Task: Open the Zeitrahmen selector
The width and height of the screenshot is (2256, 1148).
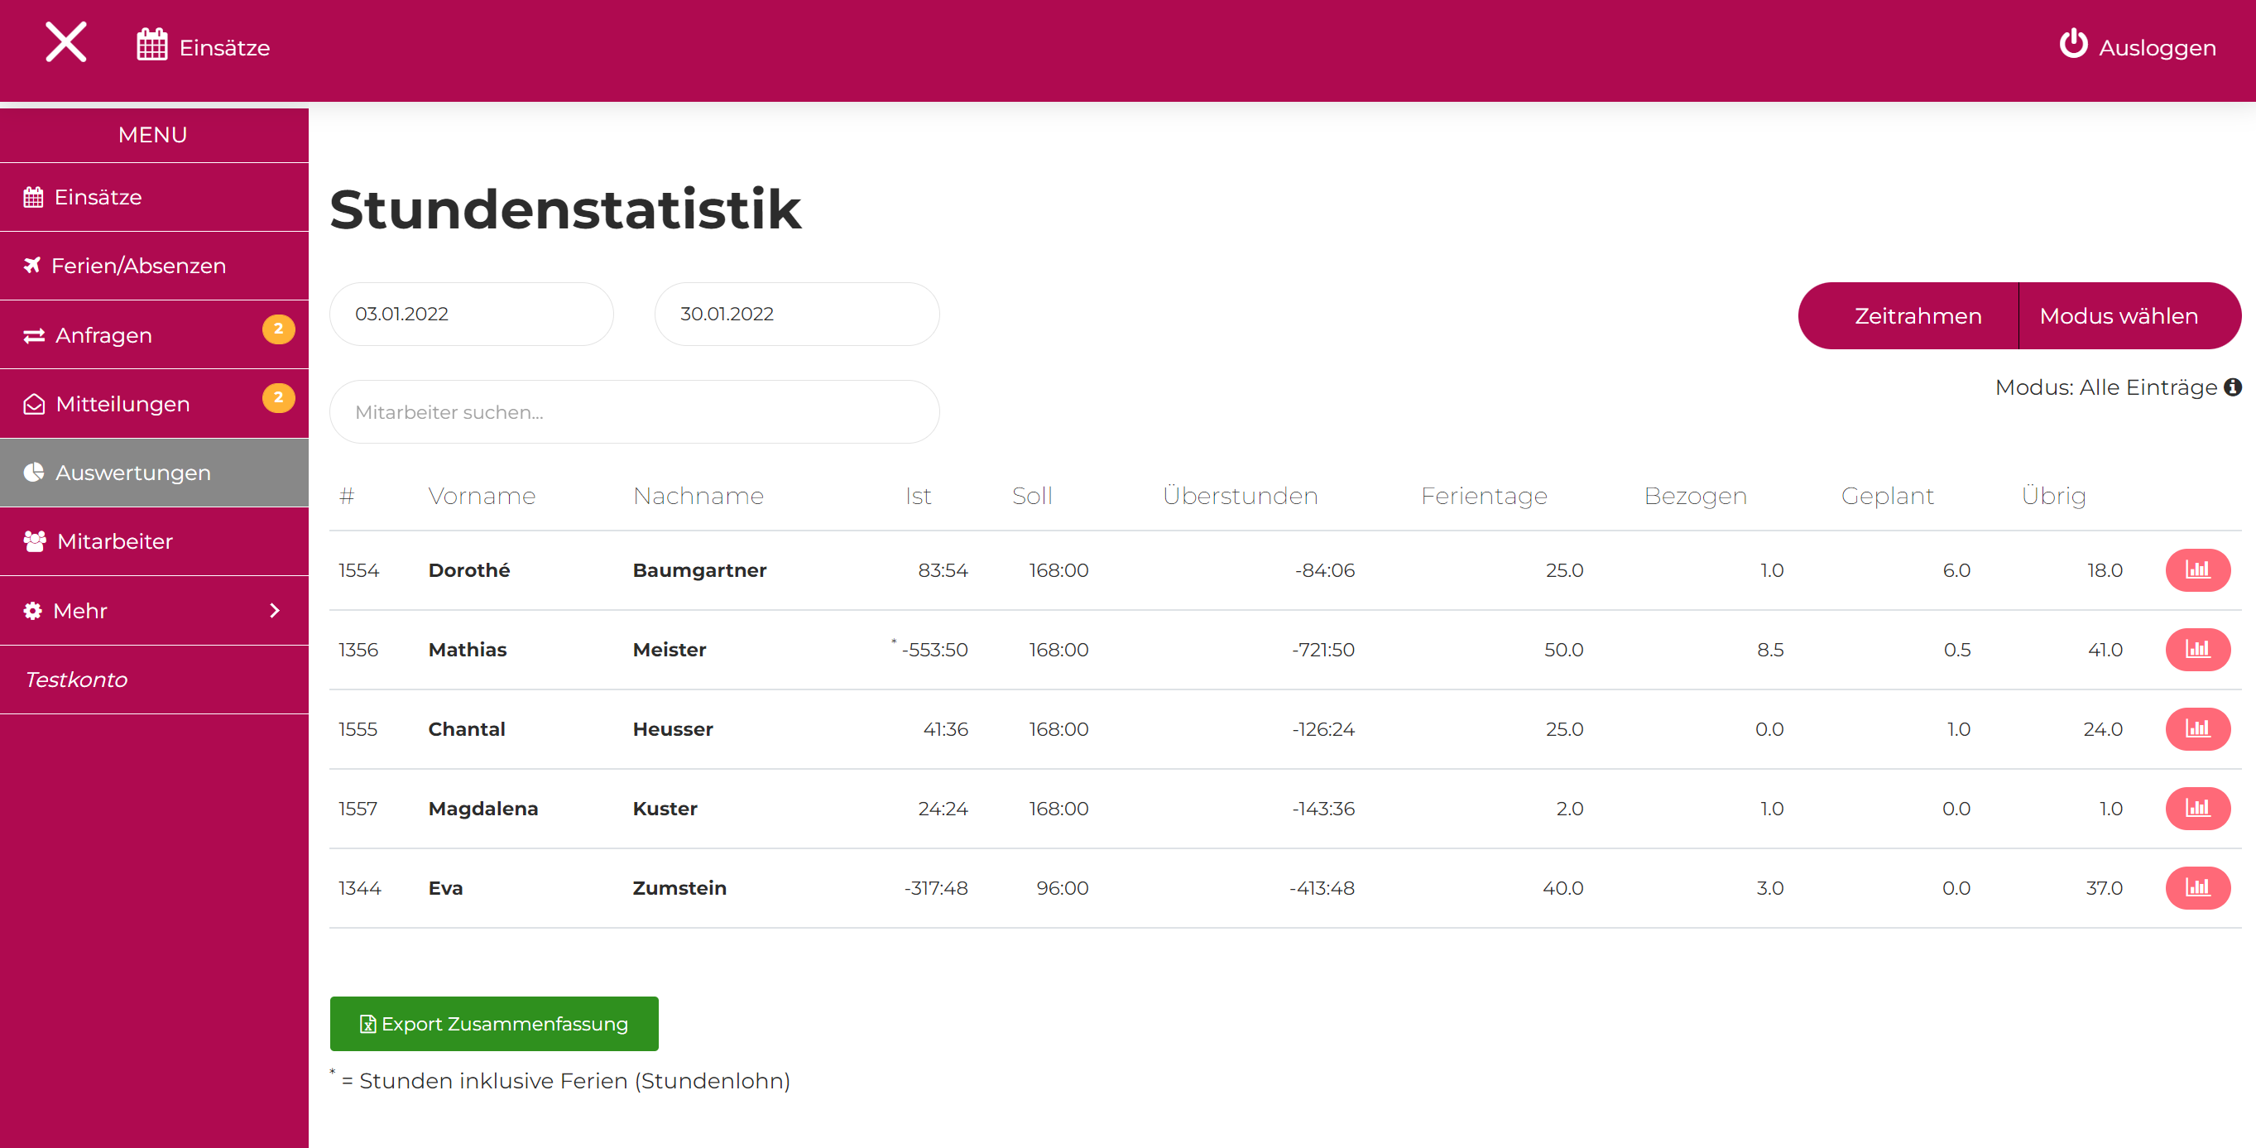Action: (1917, 316)
